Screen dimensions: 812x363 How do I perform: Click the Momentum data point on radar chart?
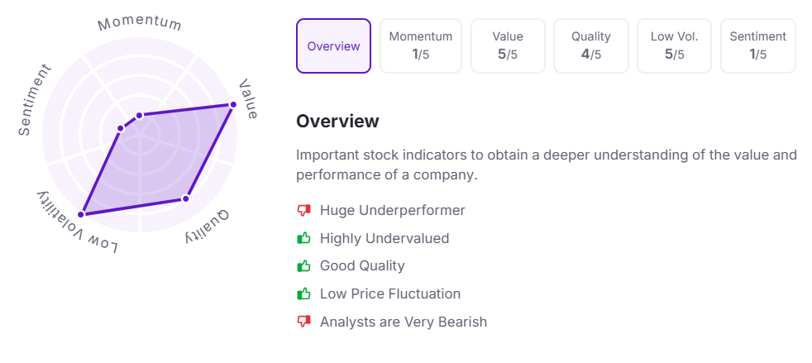pyautogui.click(x=140, y=115)
